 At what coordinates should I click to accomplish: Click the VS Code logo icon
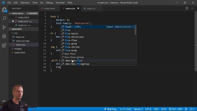pyautogui.click(x=3, y=2)
